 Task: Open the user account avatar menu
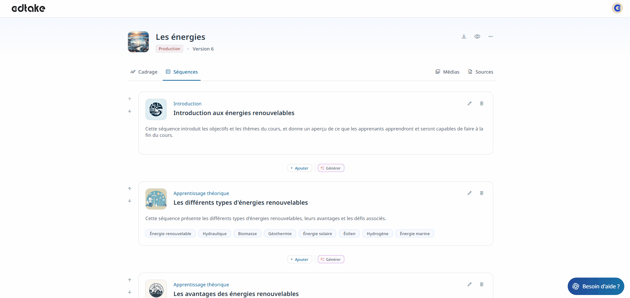click(x=617, y=8)
